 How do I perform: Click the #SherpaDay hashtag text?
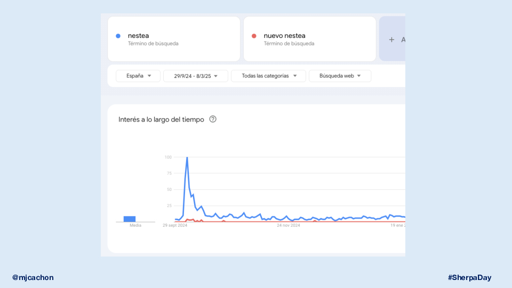click(469, 277)
